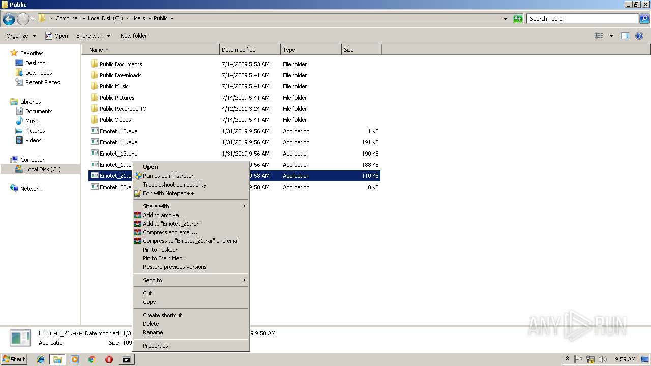Click the change view icon
The width and height of the screenshot is (651, 366).
599,36
